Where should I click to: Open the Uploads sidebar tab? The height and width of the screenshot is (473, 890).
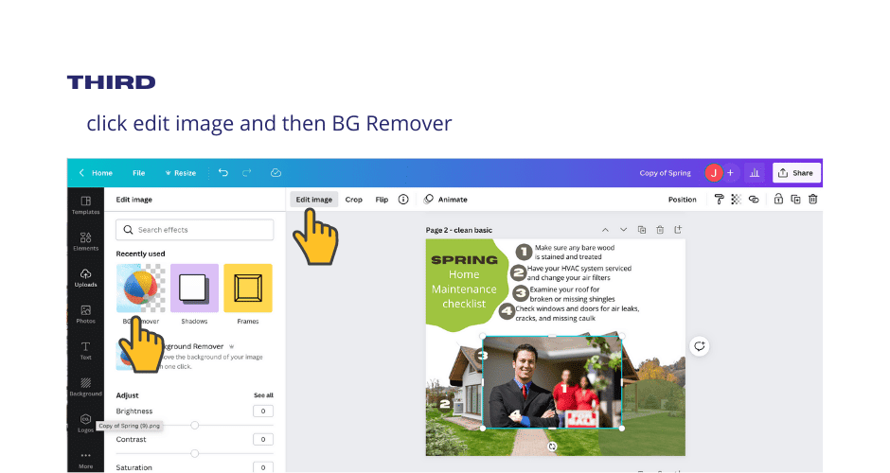pos(86,278)
